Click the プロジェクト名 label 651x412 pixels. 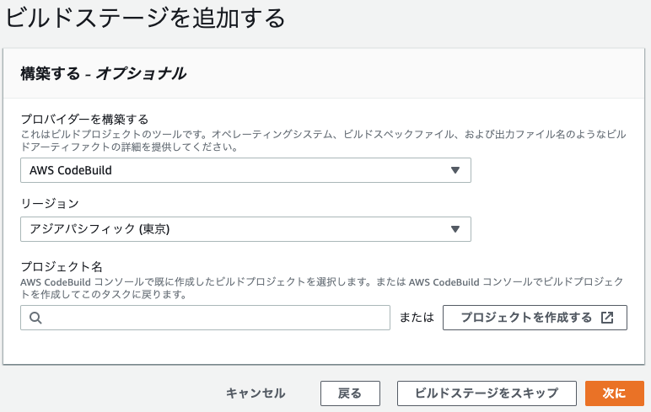point(62,266)
